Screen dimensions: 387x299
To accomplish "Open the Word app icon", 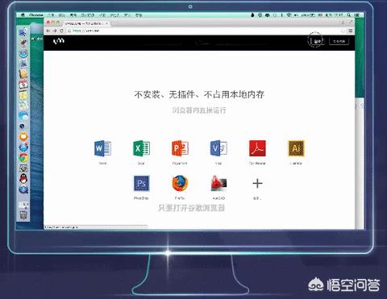I will (x=102, y=148).
